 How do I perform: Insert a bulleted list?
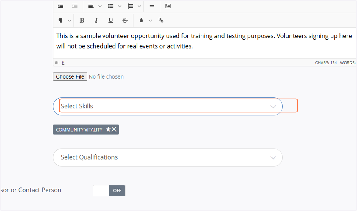pyautogui.click(x=111, y=6)
